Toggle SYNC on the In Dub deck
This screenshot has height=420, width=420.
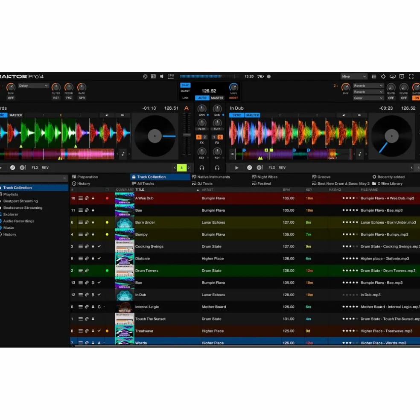[237, 115]
